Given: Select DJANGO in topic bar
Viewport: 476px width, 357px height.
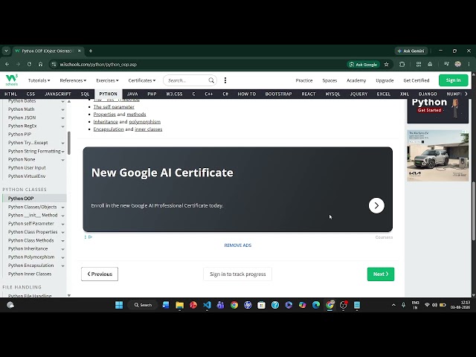Looking at the screenshot, I should [428, 94].
